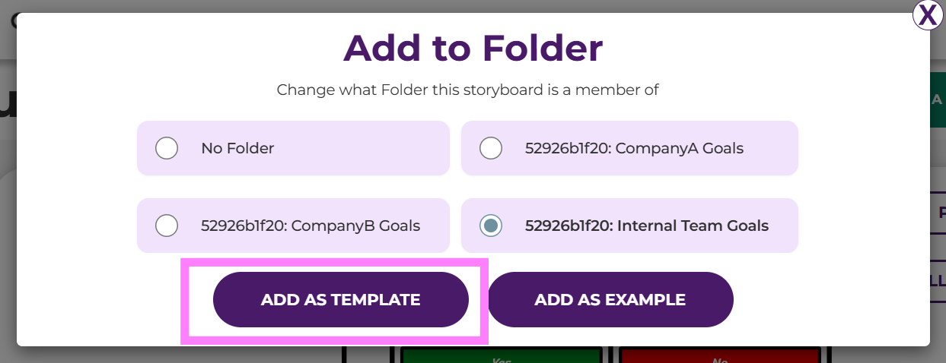The image size is (946, 363).
Task: Close the Add to Folder dialog
Action: [x=928, y=15]
